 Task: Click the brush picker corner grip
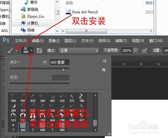tap(109, 134)
